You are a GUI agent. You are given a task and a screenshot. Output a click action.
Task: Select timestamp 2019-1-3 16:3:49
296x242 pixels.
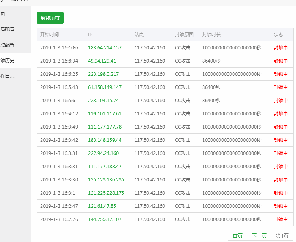point(59,127)
